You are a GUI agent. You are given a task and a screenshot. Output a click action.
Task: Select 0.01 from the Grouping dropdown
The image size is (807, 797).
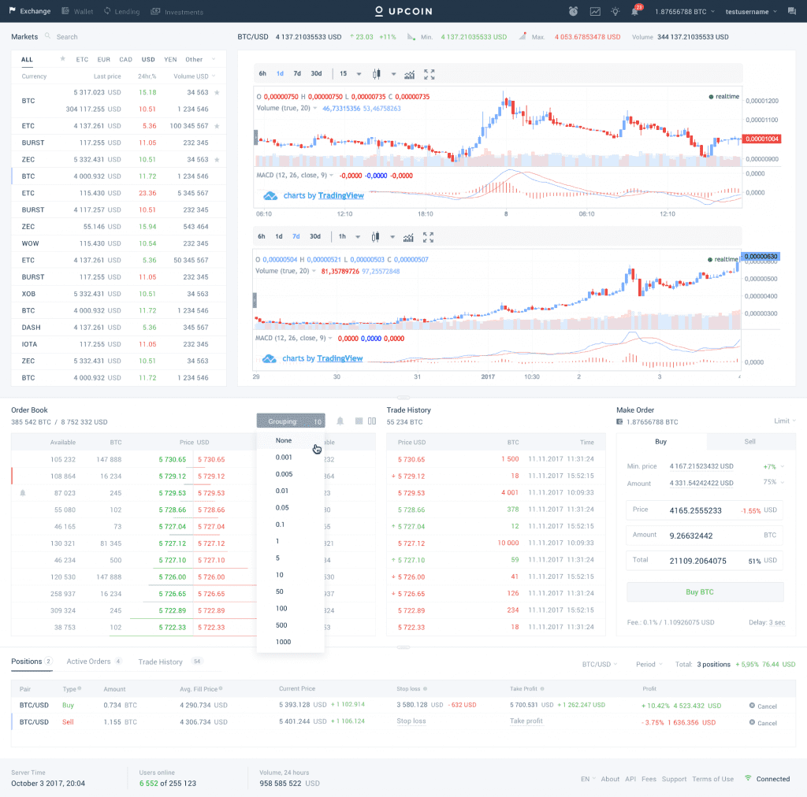tap(284, 490)
